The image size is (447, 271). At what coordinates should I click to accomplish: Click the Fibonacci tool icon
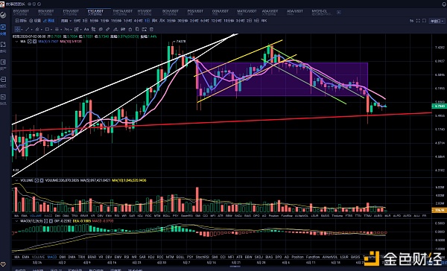(x=67, y=29)
